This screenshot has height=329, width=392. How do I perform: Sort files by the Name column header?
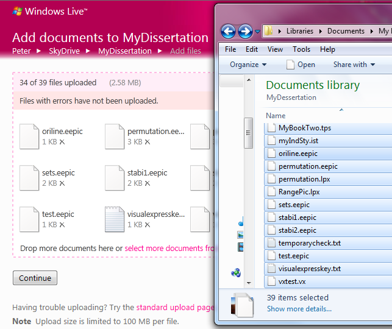point(276,116)
